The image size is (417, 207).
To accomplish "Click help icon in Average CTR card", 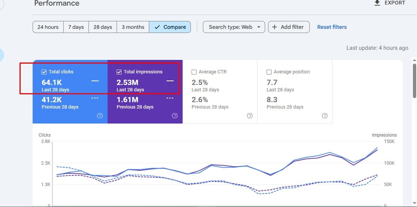I will 250,116.
